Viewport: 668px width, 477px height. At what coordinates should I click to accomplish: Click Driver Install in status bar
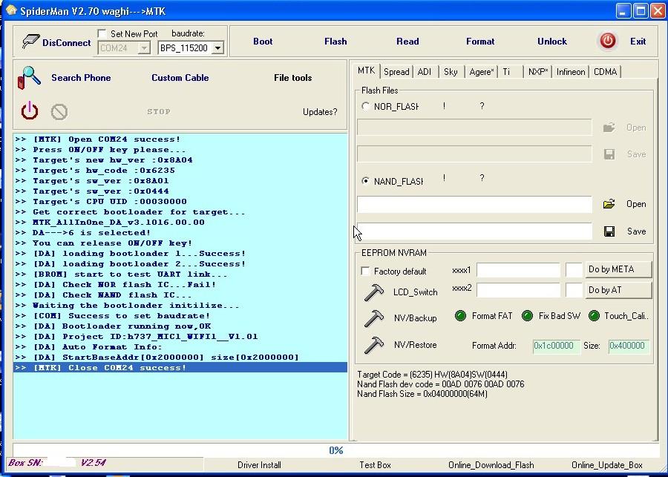point(260,465)
